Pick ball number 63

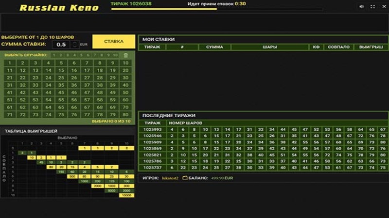(x=35, y=107)
